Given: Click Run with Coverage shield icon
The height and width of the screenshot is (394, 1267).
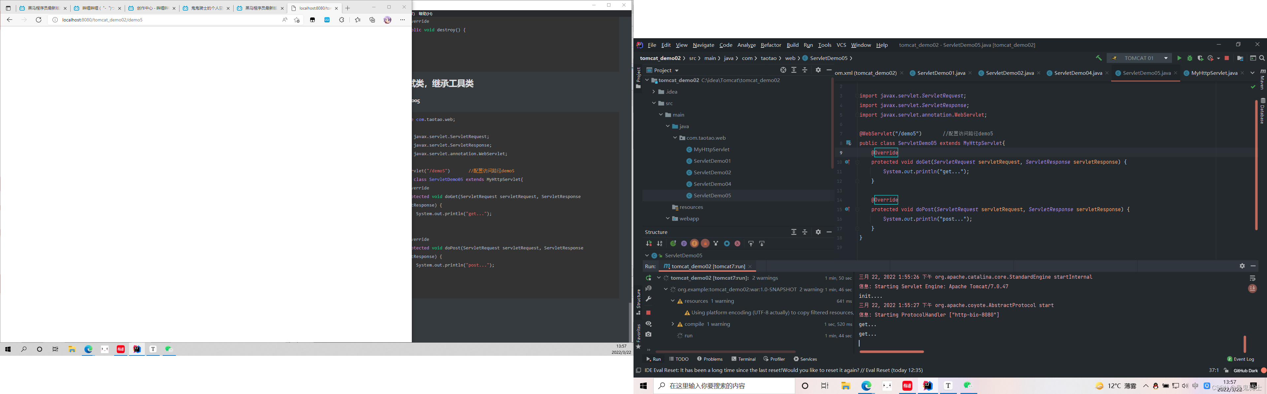Looking at the screenshot, I should coord(1200,58).
